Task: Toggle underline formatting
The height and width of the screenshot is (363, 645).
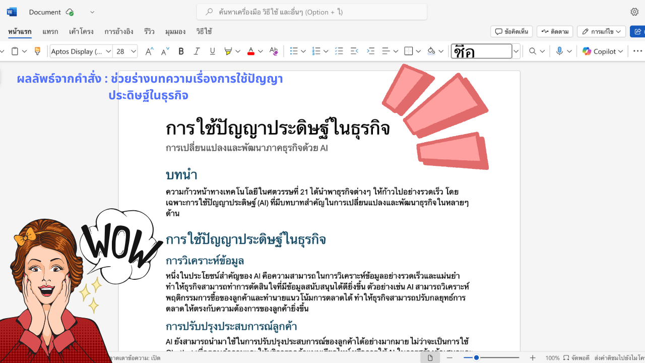Action: pos(212,51)
